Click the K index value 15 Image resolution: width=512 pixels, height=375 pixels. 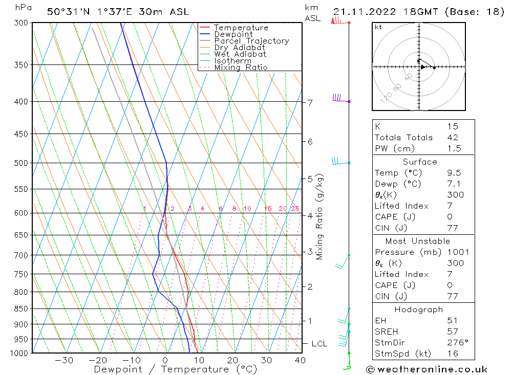click(x=453, y=126)
